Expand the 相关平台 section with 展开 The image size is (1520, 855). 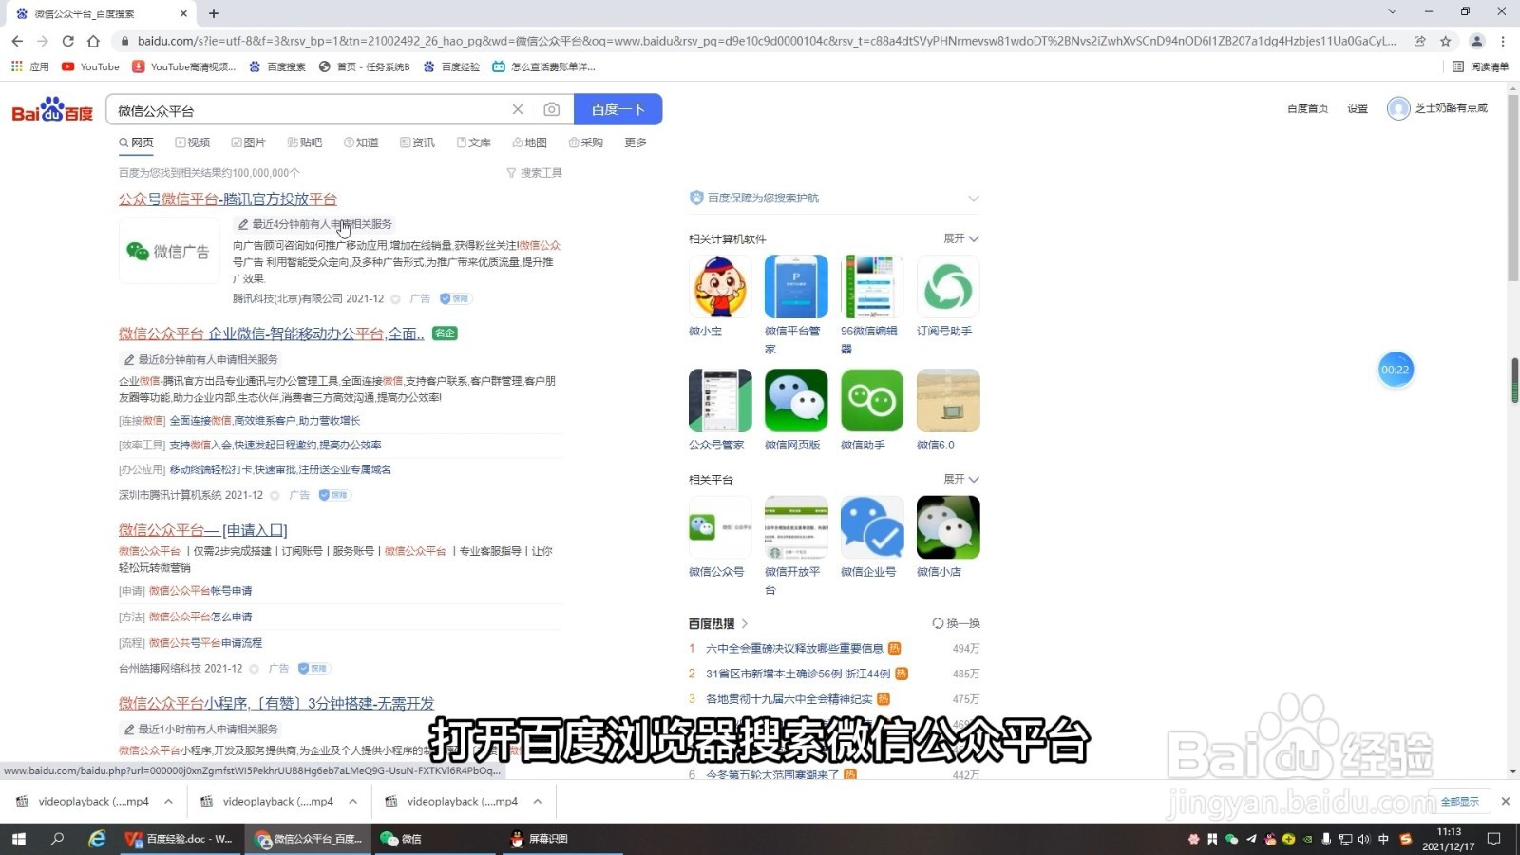click(x=961, y=479)
